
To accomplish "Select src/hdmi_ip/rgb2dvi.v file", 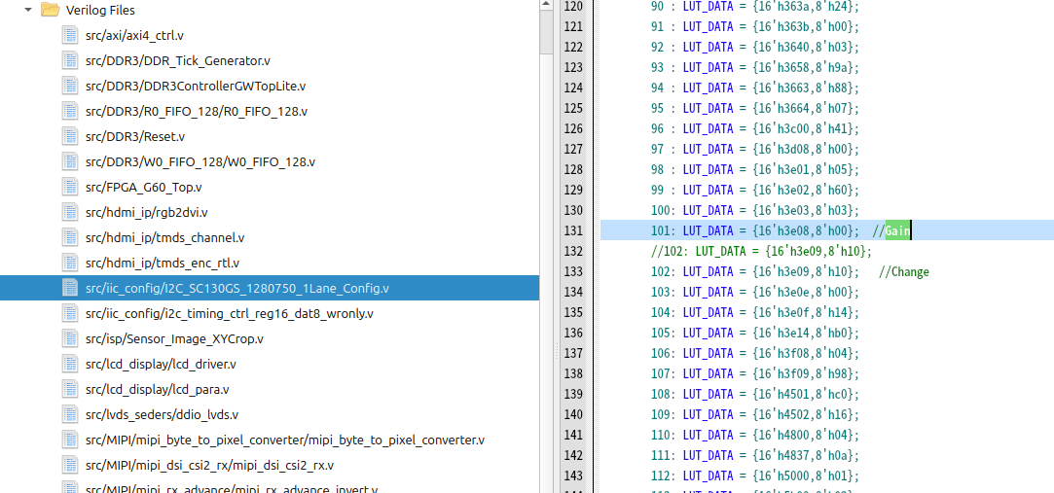I will (147, 212).
